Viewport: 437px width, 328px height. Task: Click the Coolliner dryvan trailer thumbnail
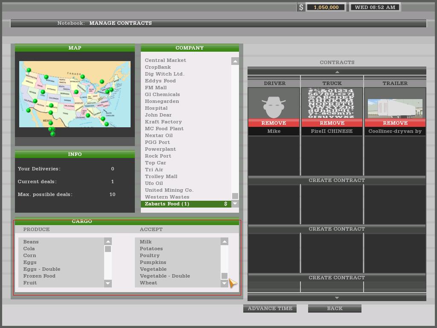[395, 108]
